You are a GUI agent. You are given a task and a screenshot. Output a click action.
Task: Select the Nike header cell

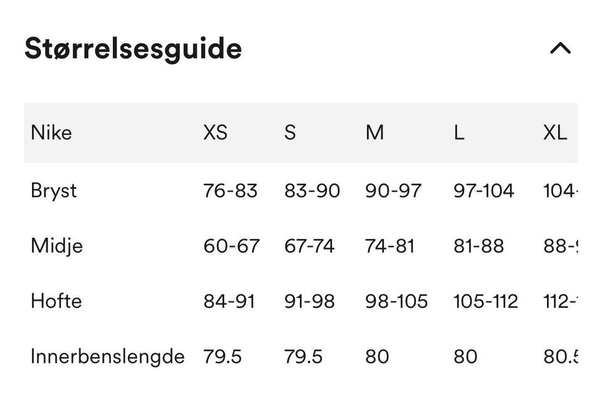(51, 133)
